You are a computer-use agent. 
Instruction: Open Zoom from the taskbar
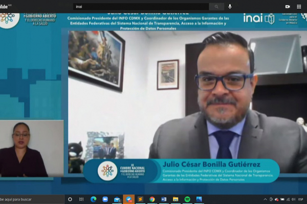click(x=105, y=199)
